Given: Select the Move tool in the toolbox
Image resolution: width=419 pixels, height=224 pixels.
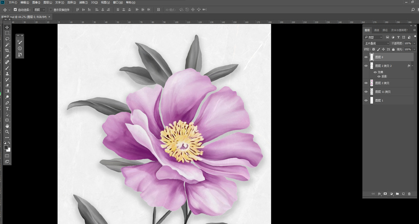Looking at the screenshot, I should pos(7,27).
